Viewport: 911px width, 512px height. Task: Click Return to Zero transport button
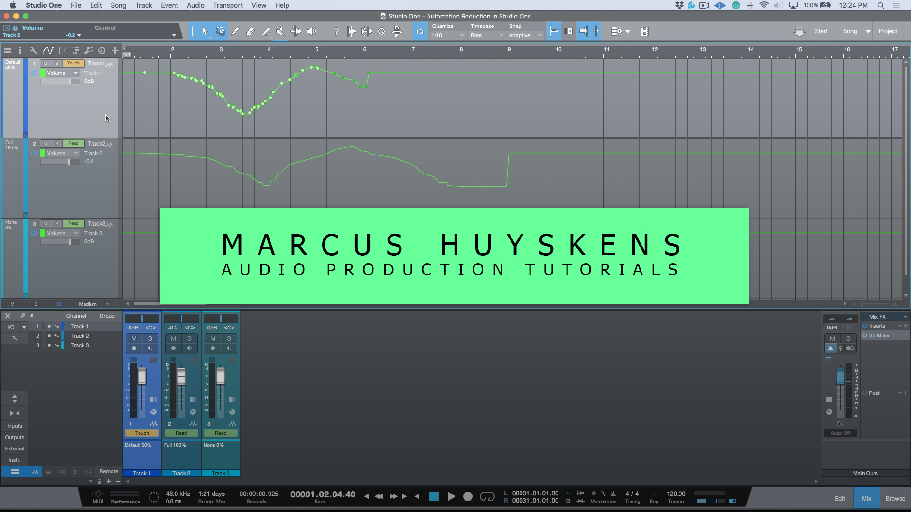[x=417, y=496]
